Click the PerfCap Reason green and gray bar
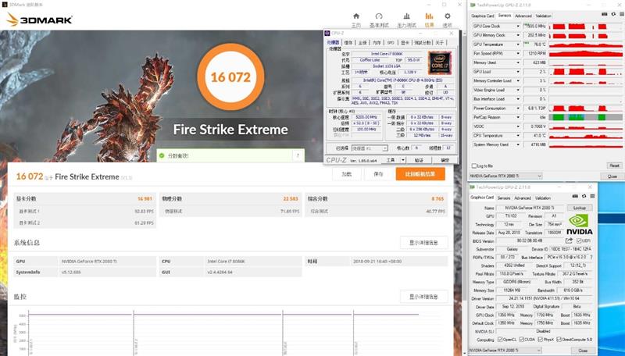The image size is (625, 356). click(x=585, y=117)
